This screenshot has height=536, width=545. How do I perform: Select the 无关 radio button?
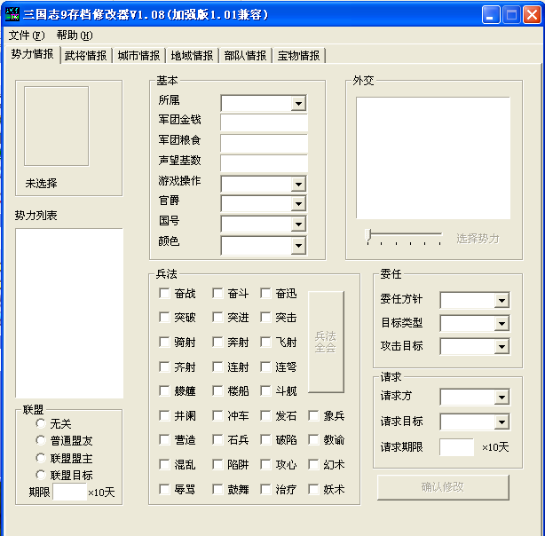(41, 423)
